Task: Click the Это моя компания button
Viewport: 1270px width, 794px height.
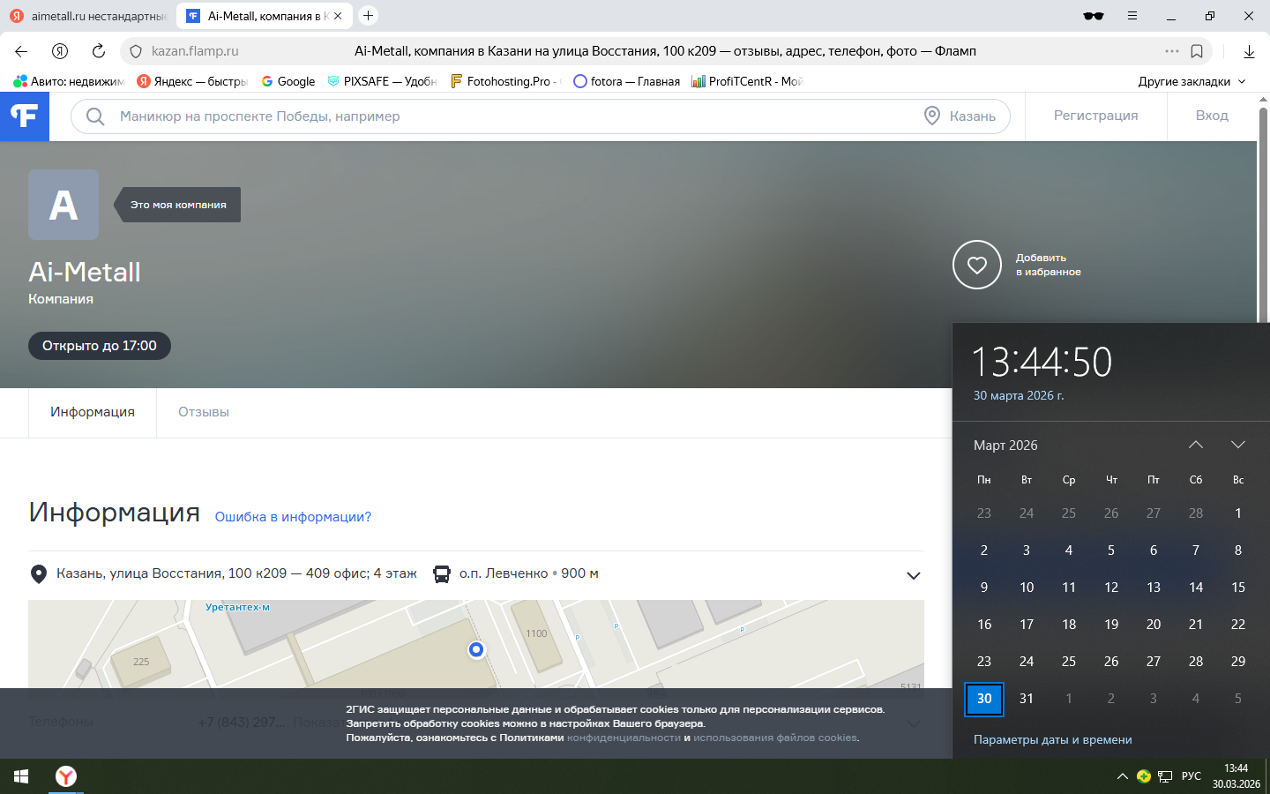Action: [x=178, y=205]
